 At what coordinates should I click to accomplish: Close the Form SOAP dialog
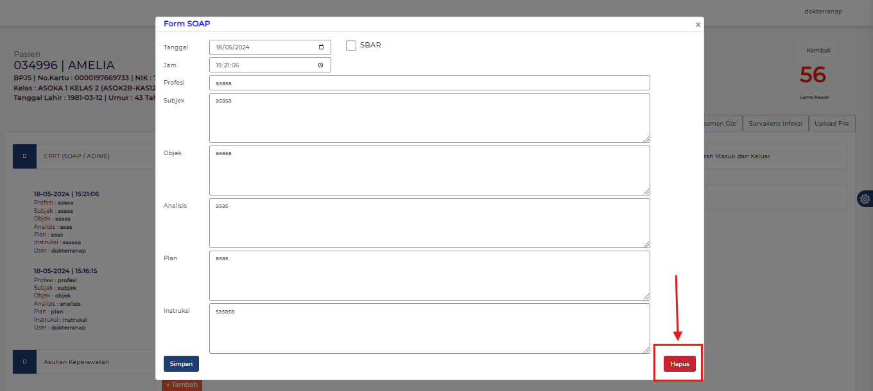pyautogui.click(x=698, y=25)
